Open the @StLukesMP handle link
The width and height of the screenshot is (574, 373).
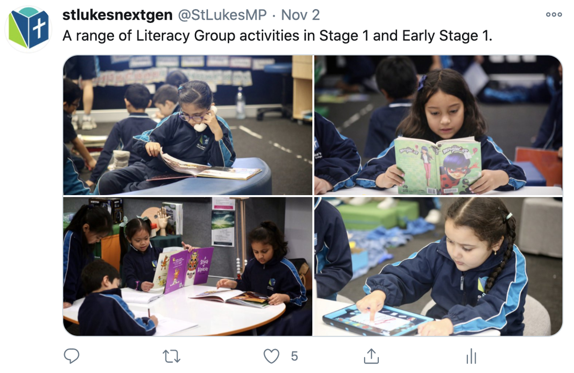(222, 15)
